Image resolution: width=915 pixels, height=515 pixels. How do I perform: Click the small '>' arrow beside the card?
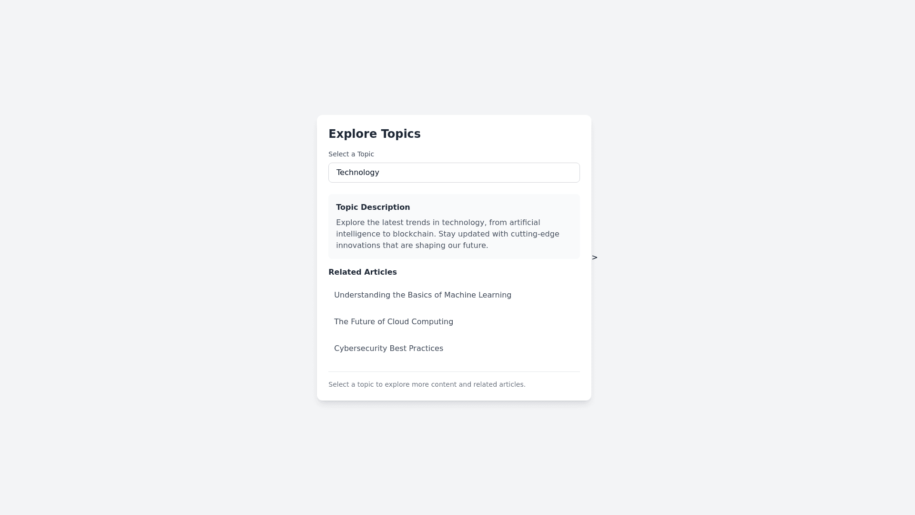(x=594, y=257)
